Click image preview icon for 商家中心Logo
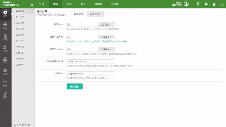This screenshot has width=226, height=127. 69,49
